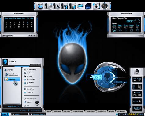Click the Sat forecast cloud icon
The width and height of the screenshot is (145, 116).
point(120,30)
